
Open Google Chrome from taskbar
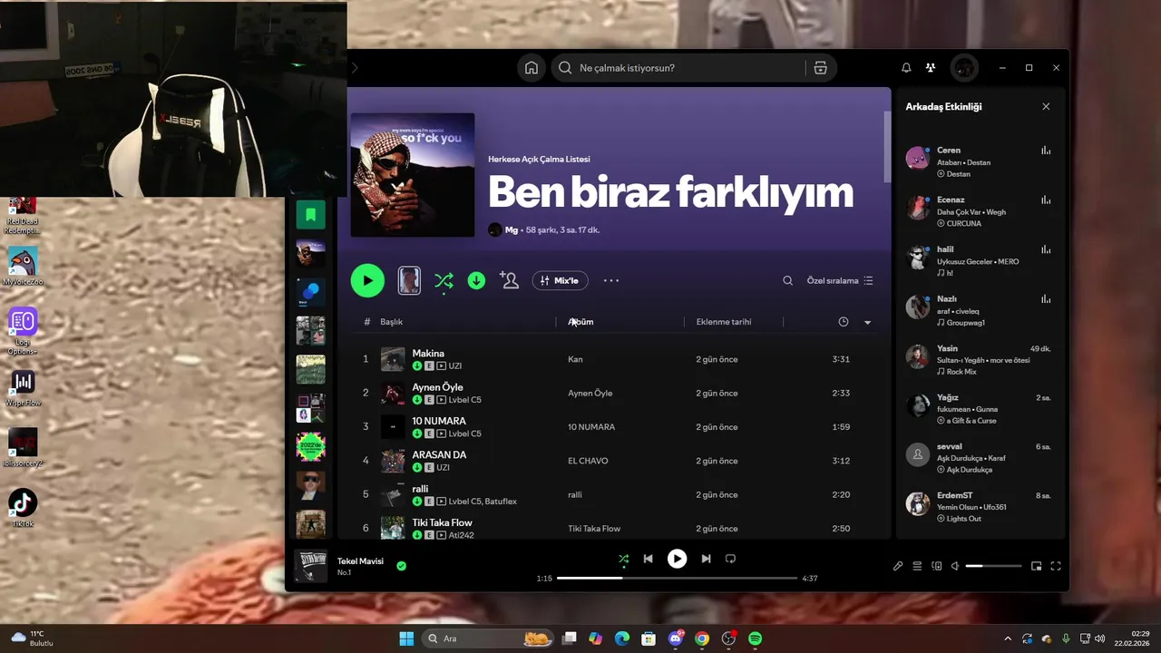tap(701, 638)
